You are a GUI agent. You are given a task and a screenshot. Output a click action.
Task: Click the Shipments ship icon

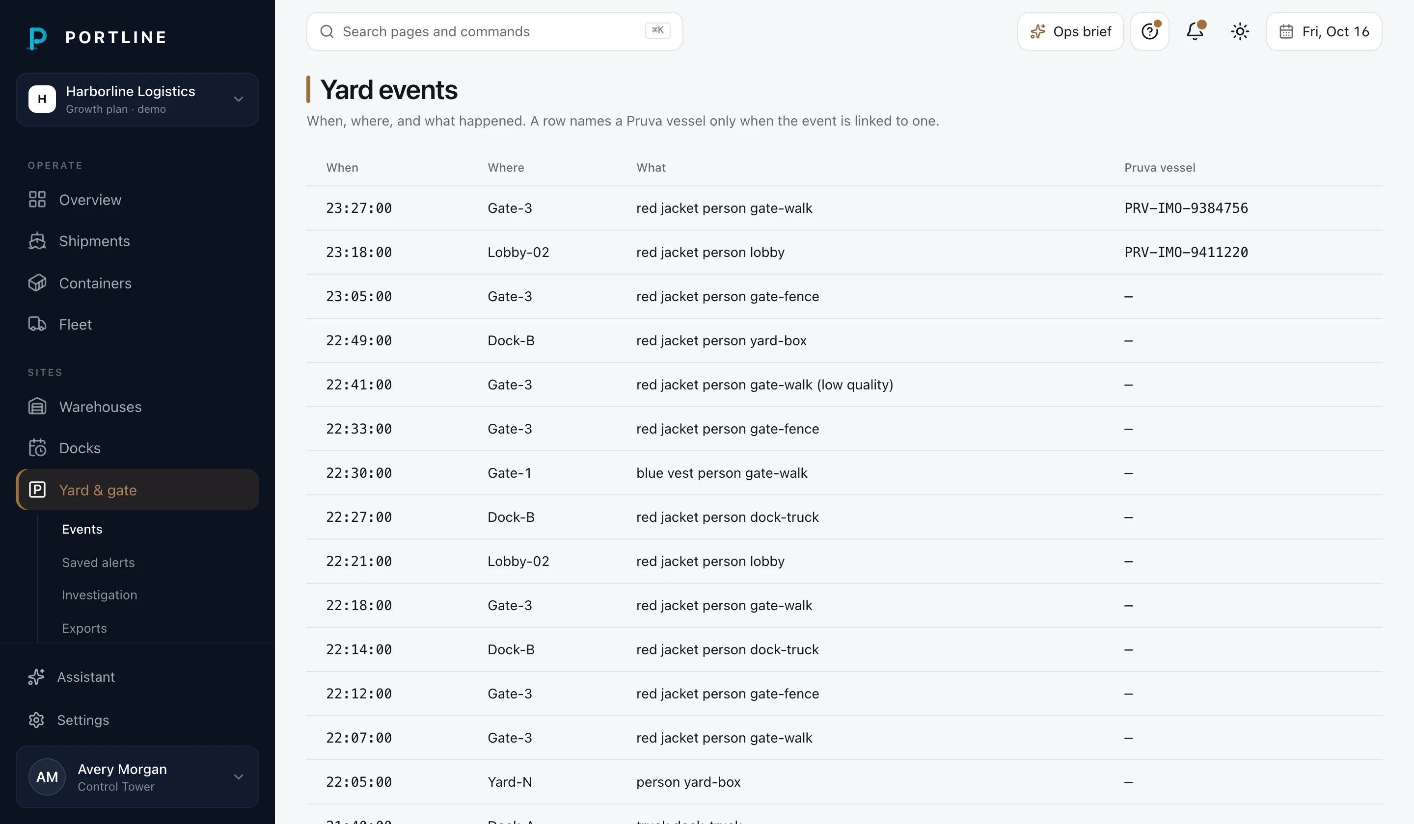click(37, 241)
